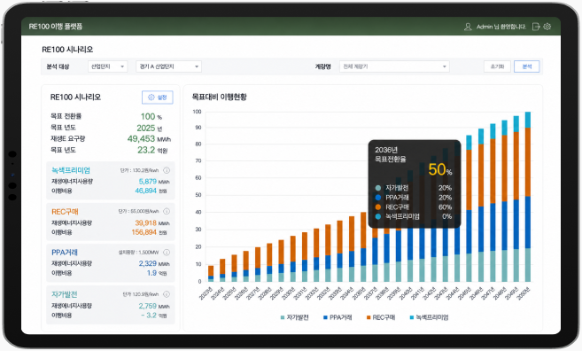Click the logout icon beside Admin greeting
582x351 pixels.
(536, 27)
